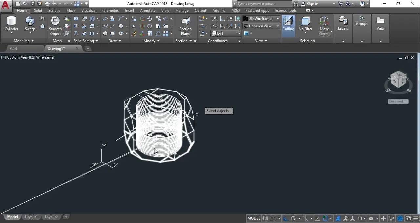Click the keyword search input field

click(x=263, y=4)
